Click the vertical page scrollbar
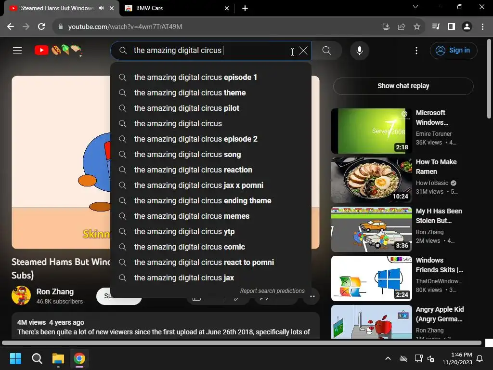This screenshot has height=370, width=493. [489, 79]
